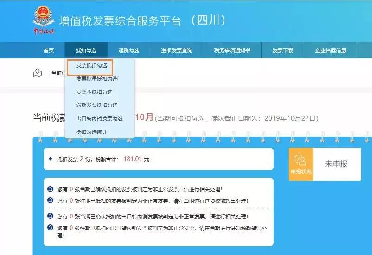Click the China Tax emblem logo

(44, 20)
